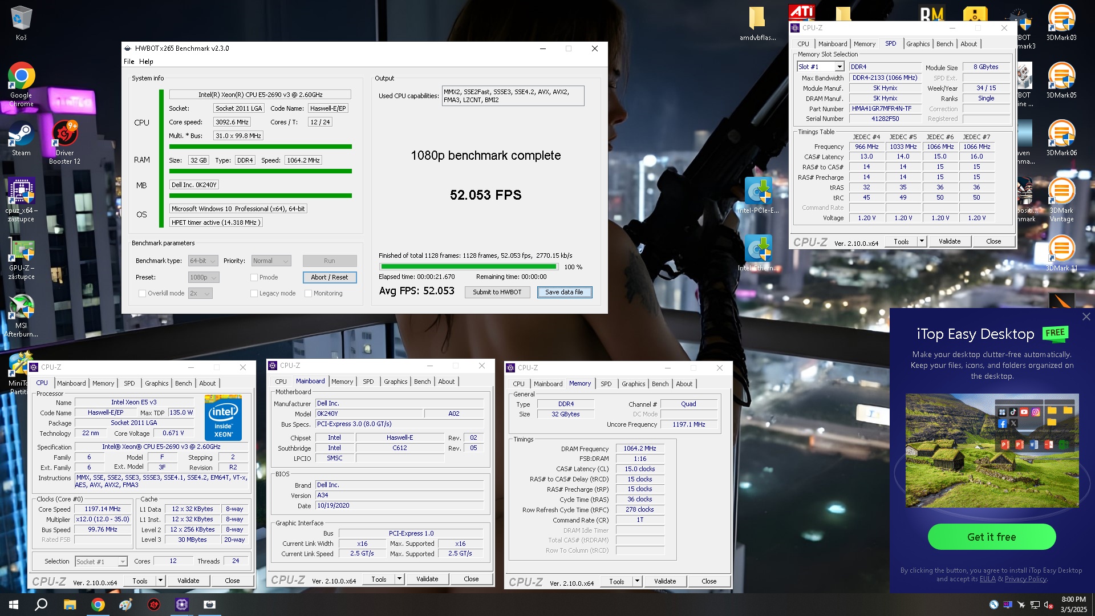
Task: Open the Benchmark type 64-bit dropdown
Action: click(203, 261)
